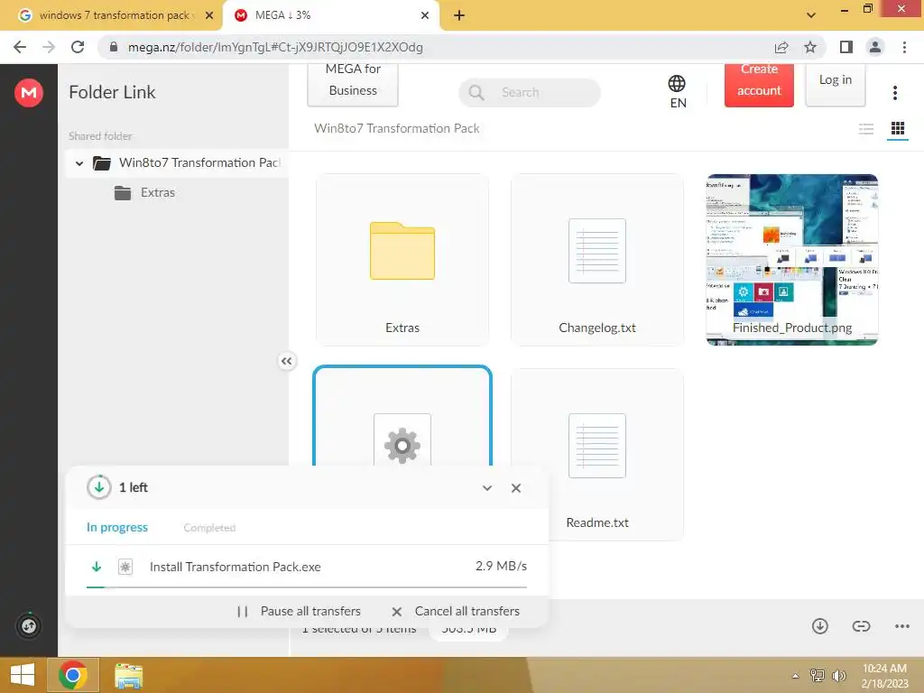Collapse Win8to7 Transformation Pack tree node
Image resolution: width=924 pixels, height=693 pixels.
click(79, 163)
